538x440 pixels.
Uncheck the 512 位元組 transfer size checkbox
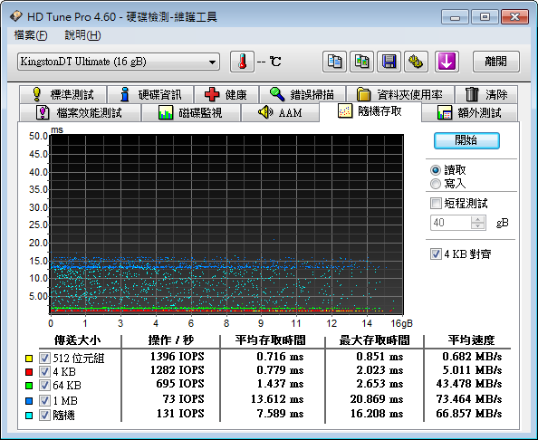(x=44, y=358)
